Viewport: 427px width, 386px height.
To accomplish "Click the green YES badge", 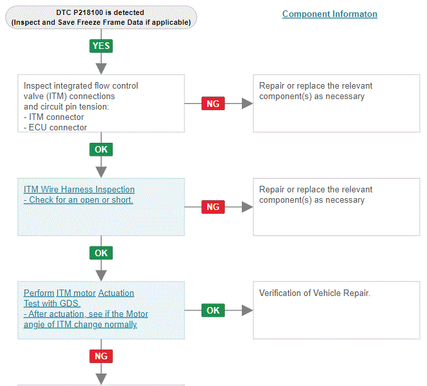I will pos(101,46).
